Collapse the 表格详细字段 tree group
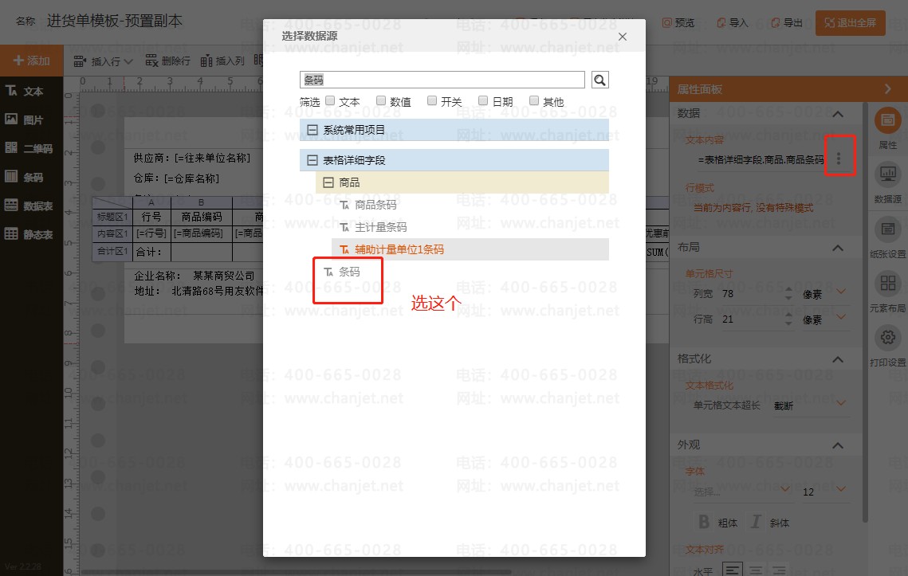This screenshot has width=908, height=576. tap(312, 160)
